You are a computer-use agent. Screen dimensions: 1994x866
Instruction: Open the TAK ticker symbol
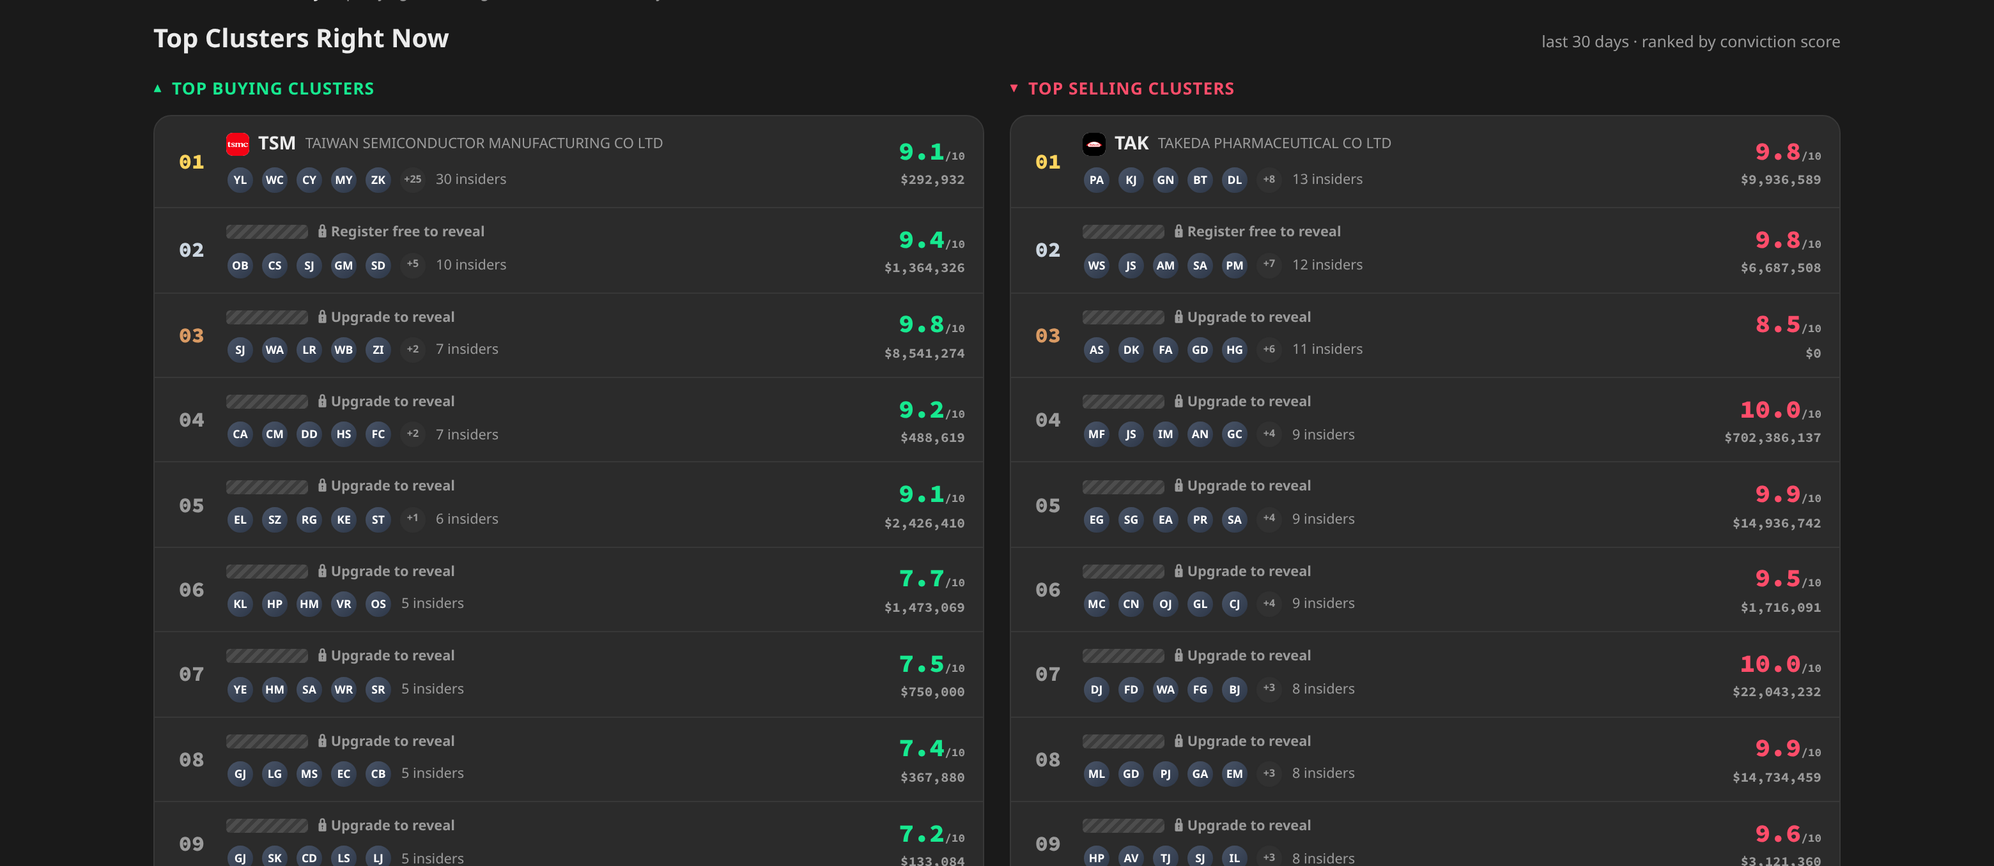pos(1131,143)
